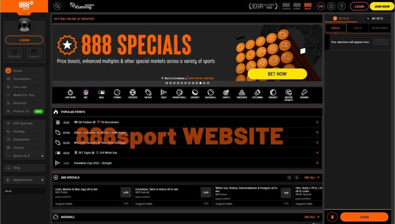Click the yellow Join Now button
Viewport: 395px width, 224px height.
[382, 6]
